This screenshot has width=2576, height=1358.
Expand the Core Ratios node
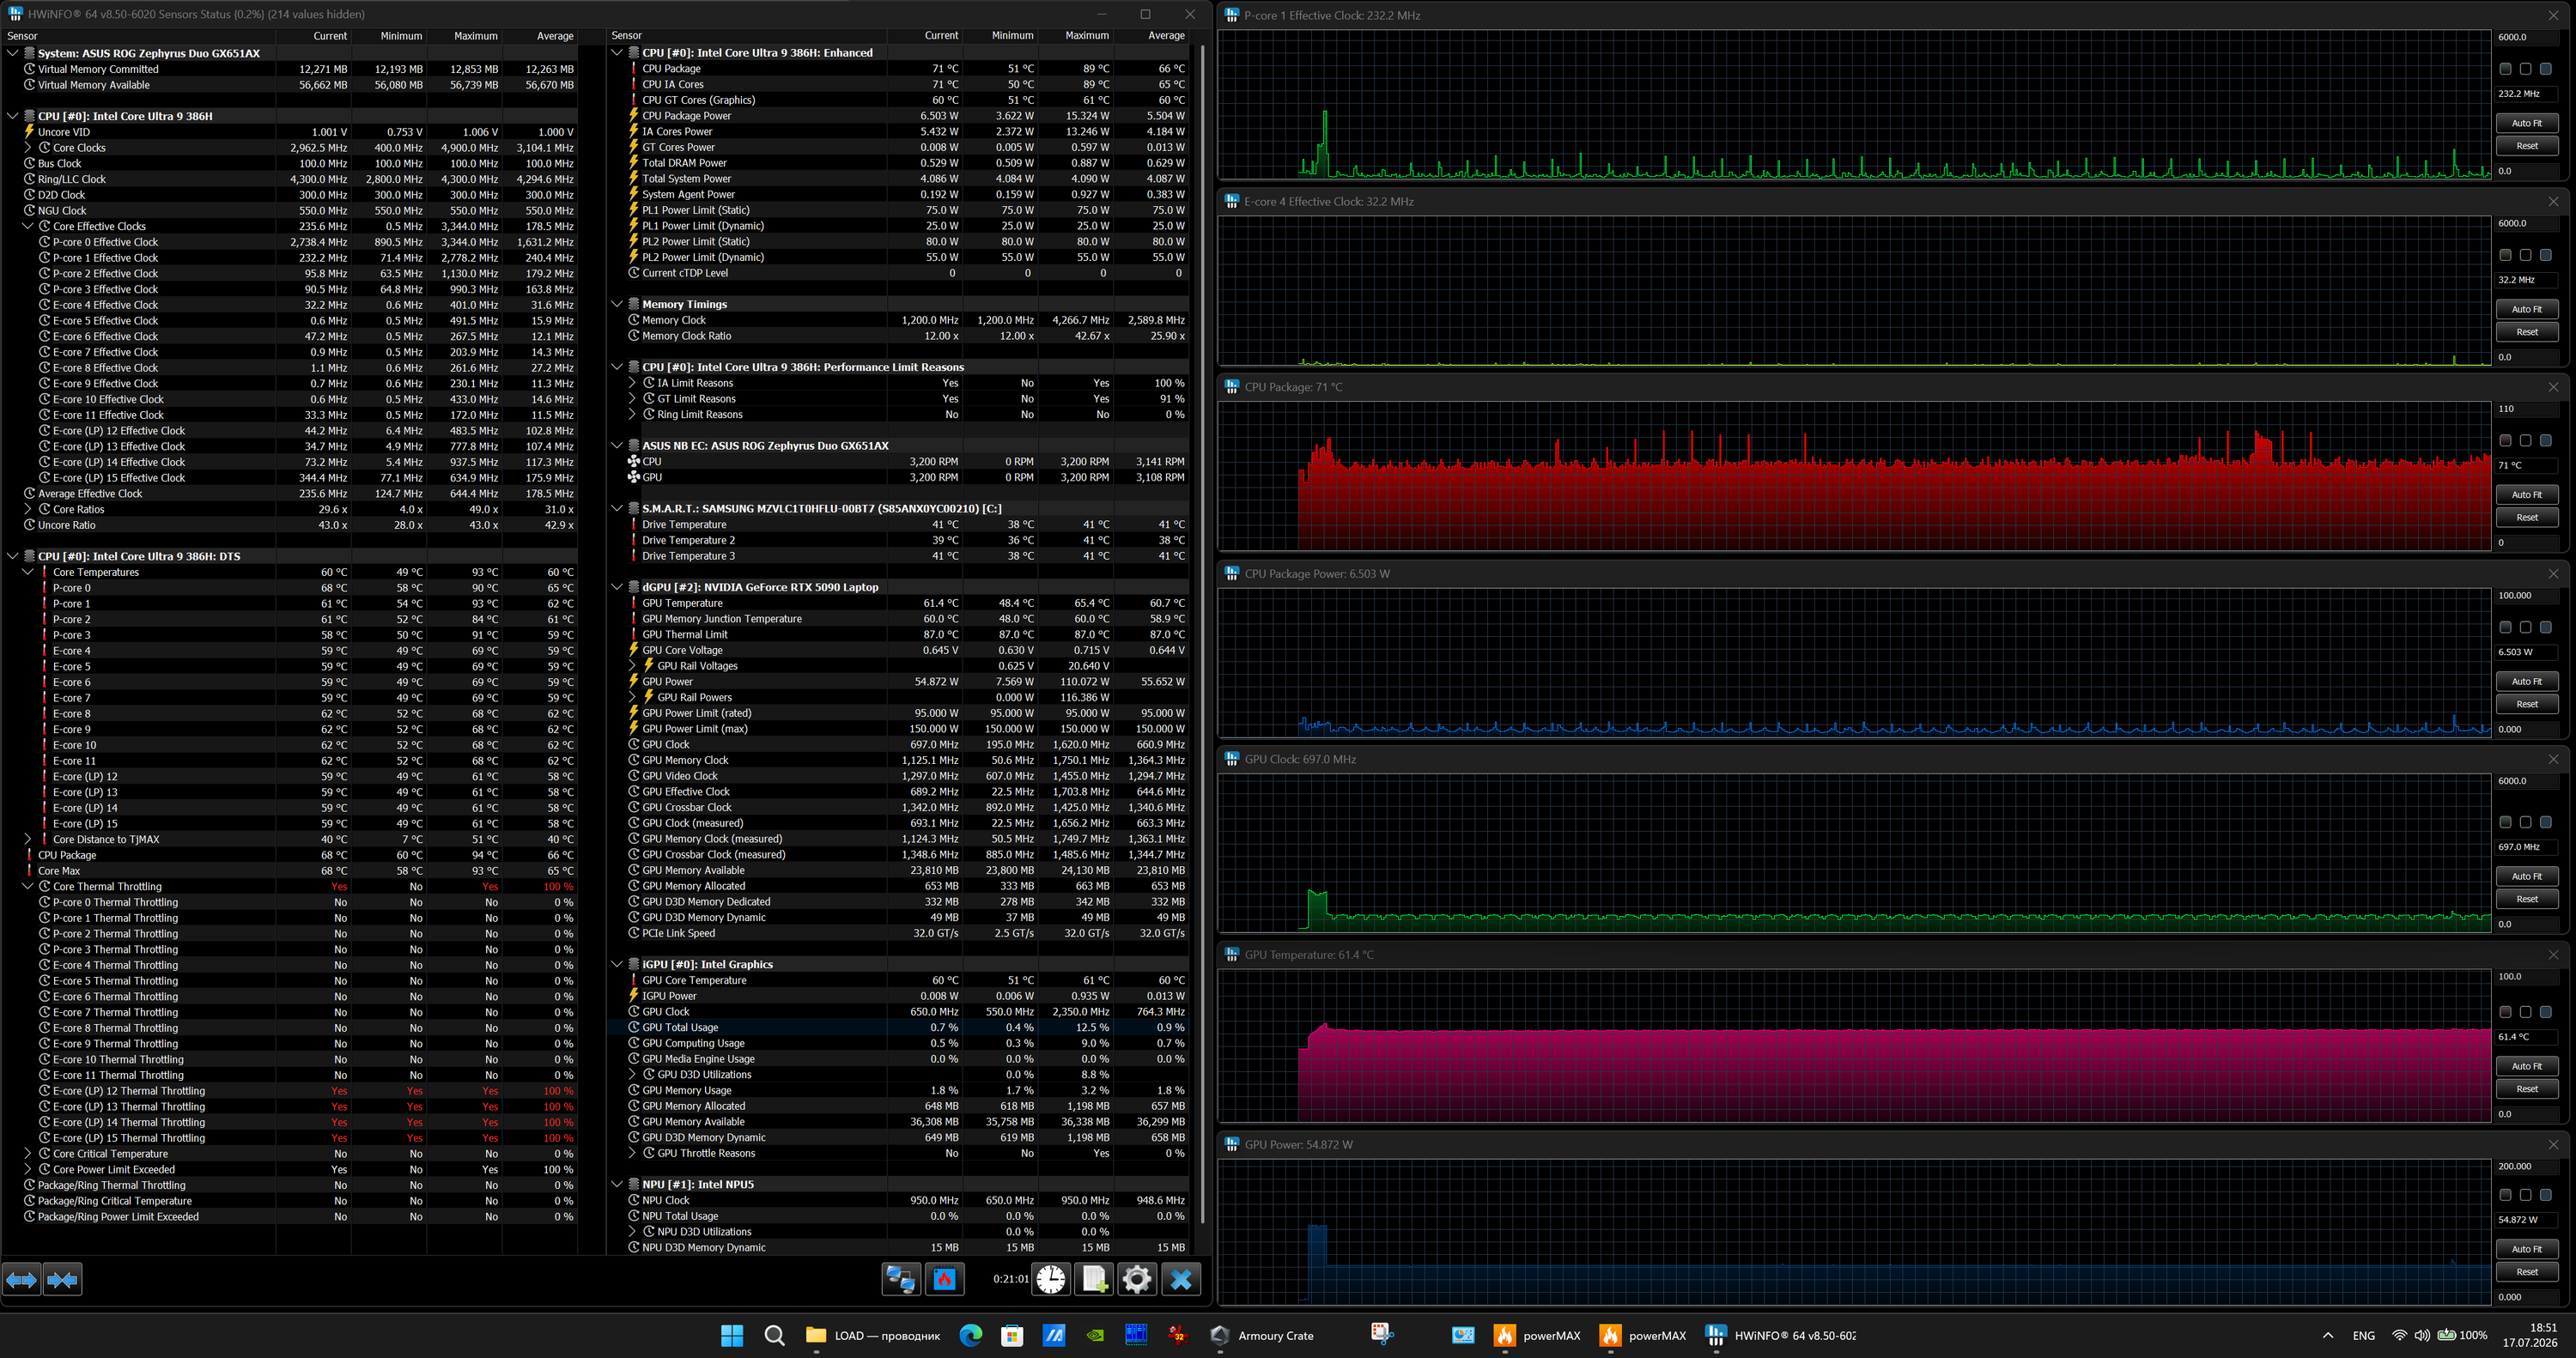click(x=28, y=509)
